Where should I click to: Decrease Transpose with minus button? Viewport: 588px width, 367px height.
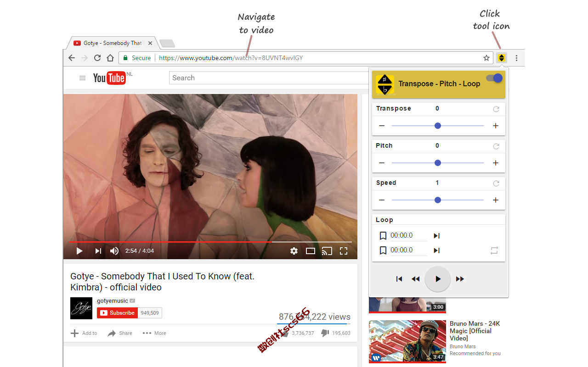point(382,126)
